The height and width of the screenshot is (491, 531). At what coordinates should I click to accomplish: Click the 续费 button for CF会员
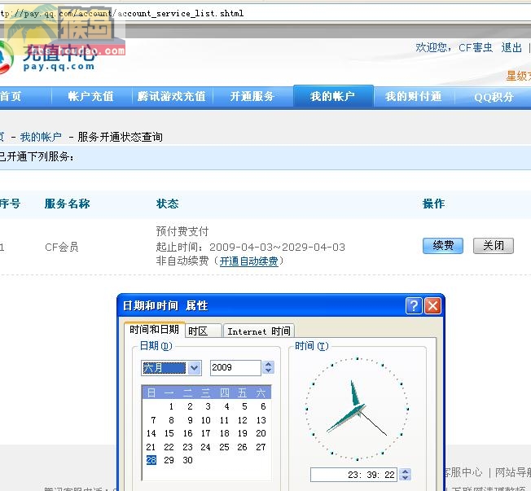pyautogui.click(x=443, y=246)
